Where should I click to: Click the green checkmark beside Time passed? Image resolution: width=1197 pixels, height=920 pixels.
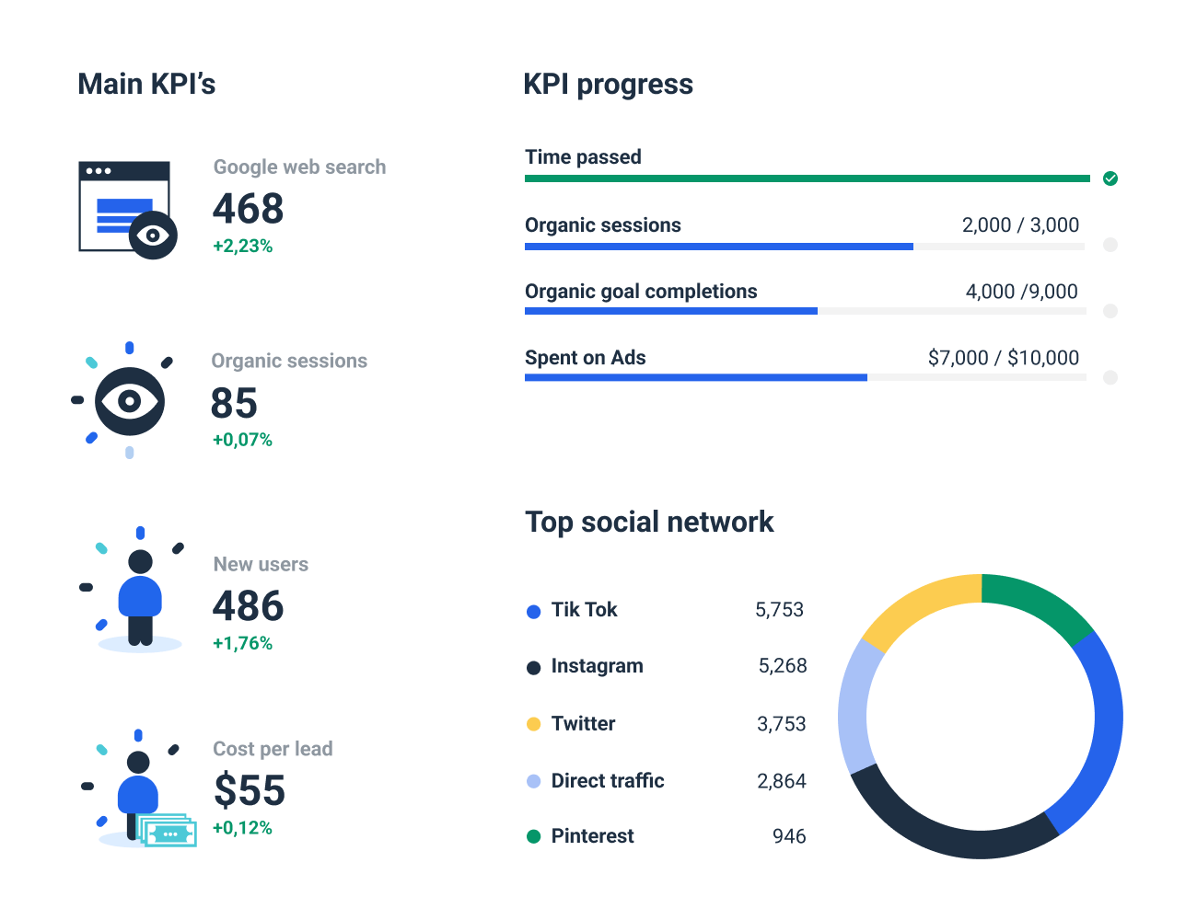coord(1110,178)
